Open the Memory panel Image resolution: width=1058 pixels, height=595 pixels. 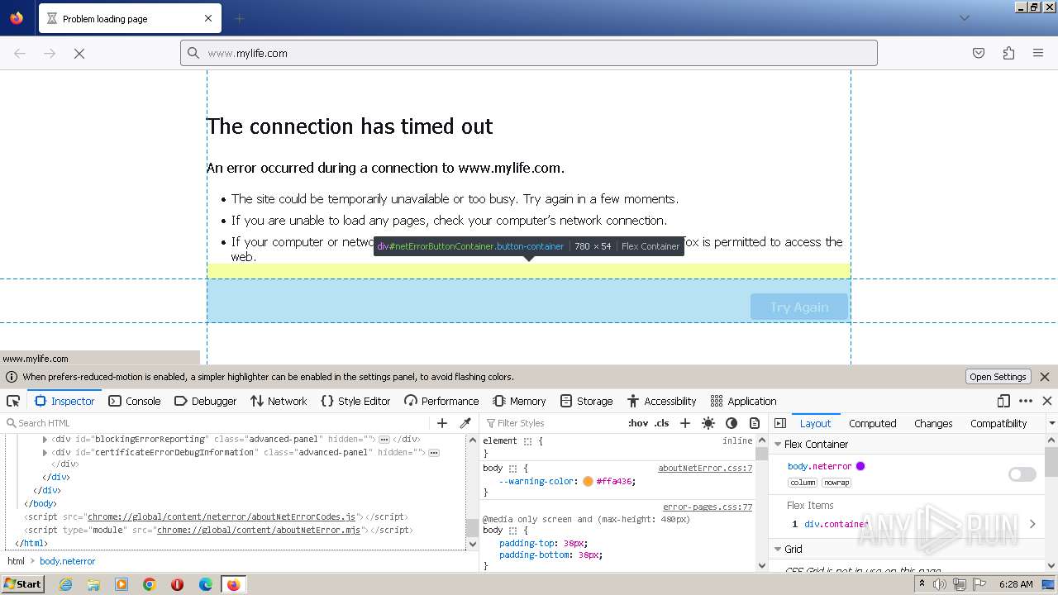point(519,401)
